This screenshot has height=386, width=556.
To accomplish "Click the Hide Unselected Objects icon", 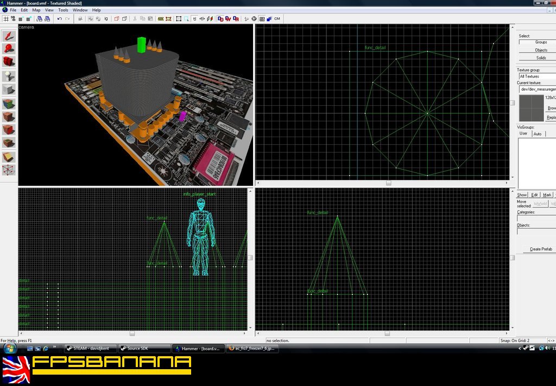I will 124,19.
